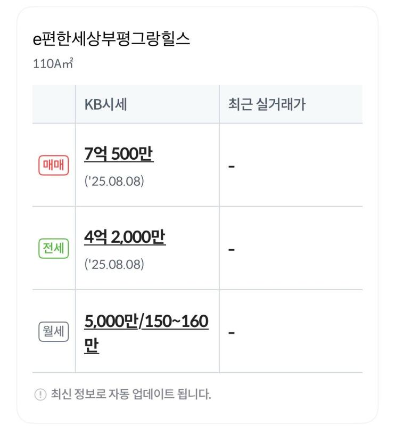
Task: Click the e편한세상부평그랑힐스 apartment title
Action: coord(111,39)
